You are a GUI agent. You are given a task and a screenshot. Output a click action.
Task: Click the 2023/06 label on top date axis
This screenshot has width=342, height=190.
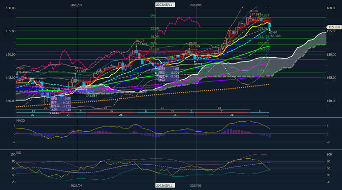(195, 5)
